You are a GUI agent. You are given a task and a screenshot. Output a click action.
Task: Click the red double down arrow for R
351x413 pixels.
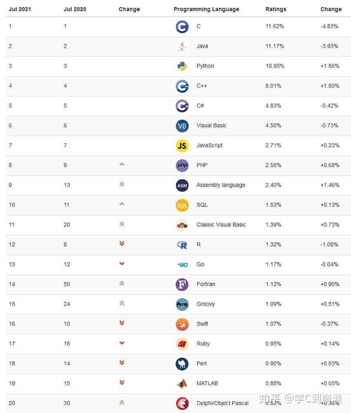(122, 244)
